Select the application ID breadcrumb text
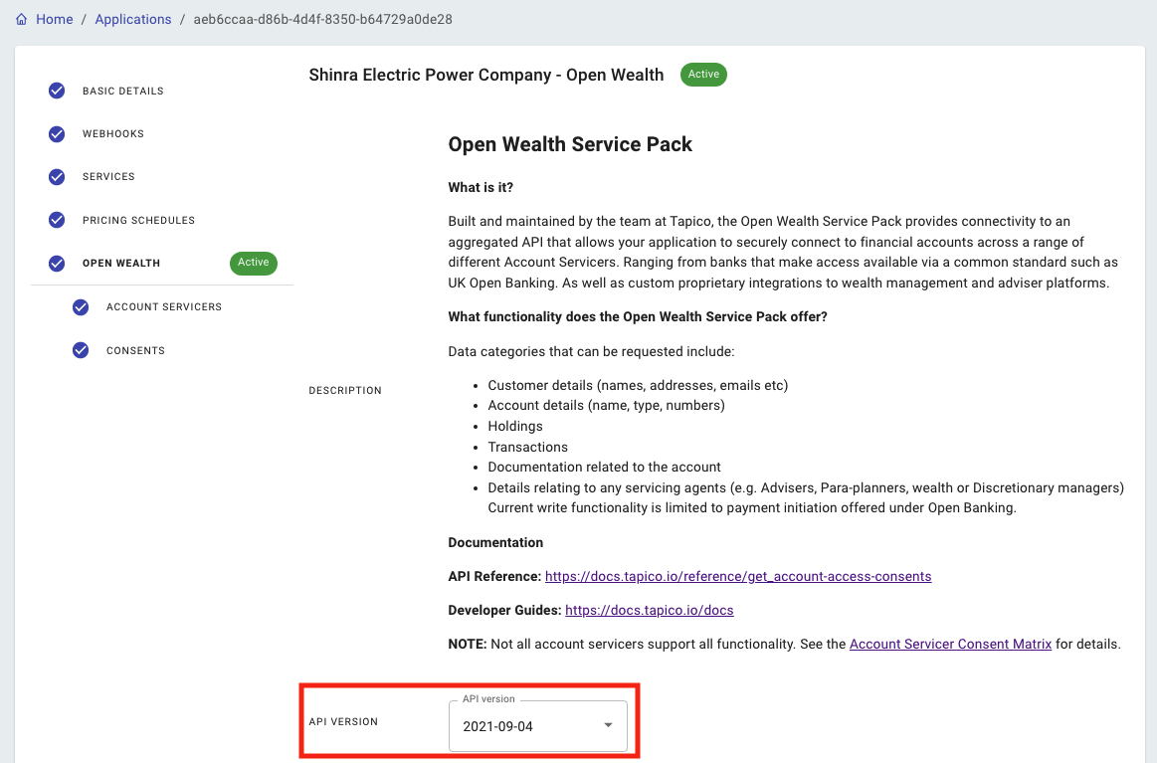Screen dimensions: 1157x763 [322, 19]
